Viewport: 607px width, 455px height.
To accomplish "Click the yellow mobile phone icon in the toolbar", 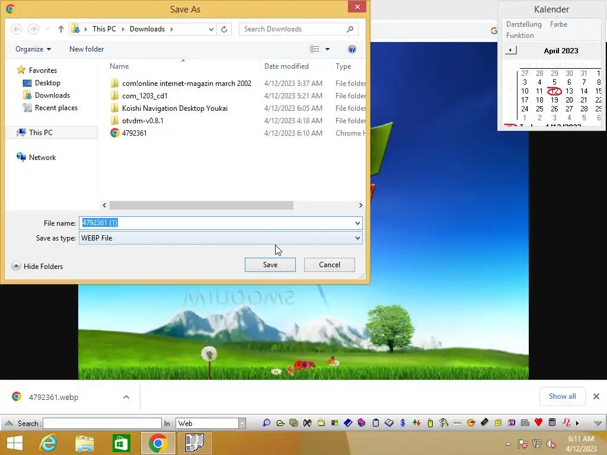I will 430,423.
